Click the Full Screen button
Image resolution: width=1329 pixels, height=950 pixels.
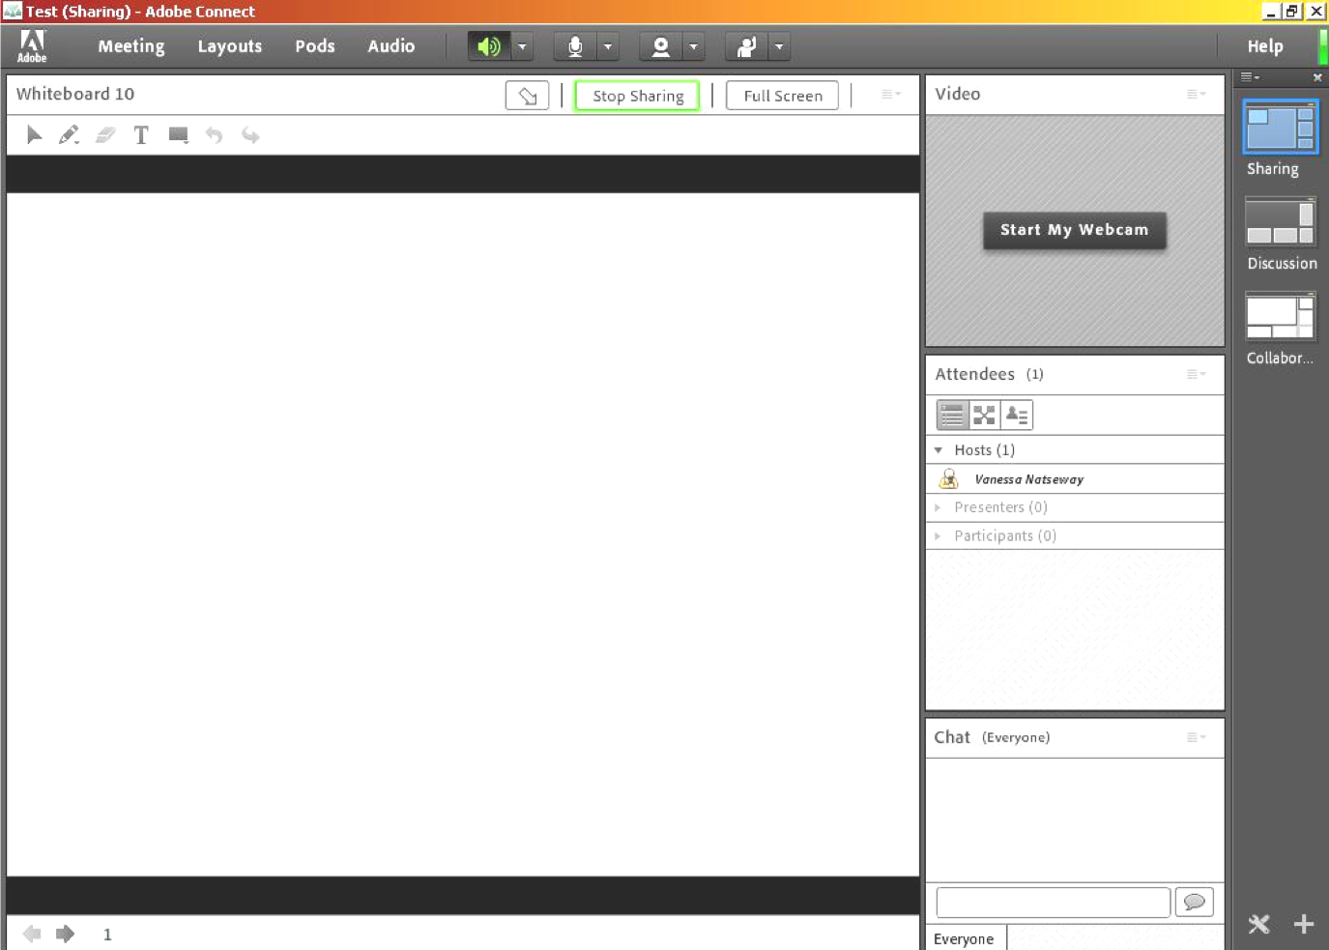[x=783, y=96]
